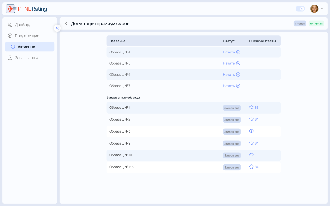This screenshot has width=330, height=206.
Task: Collapse the sidebar with double-chevron button
Action: click(57, 28)
